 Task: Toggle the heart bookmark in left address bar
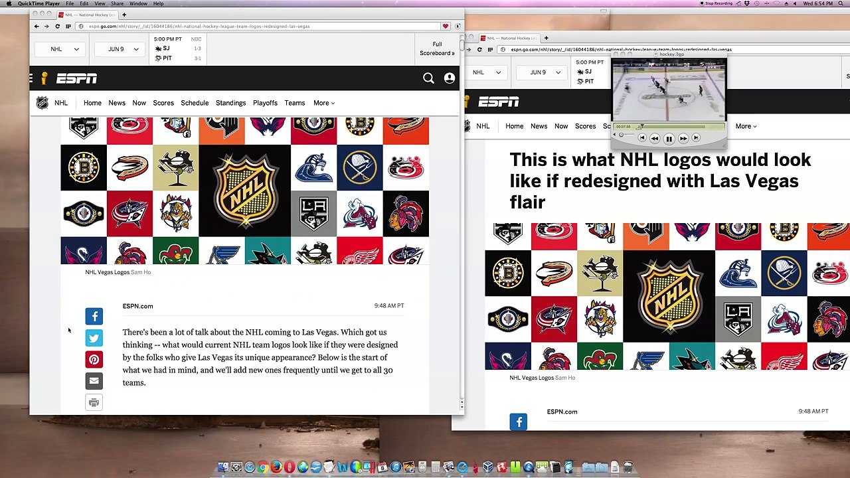coord(446,27)
